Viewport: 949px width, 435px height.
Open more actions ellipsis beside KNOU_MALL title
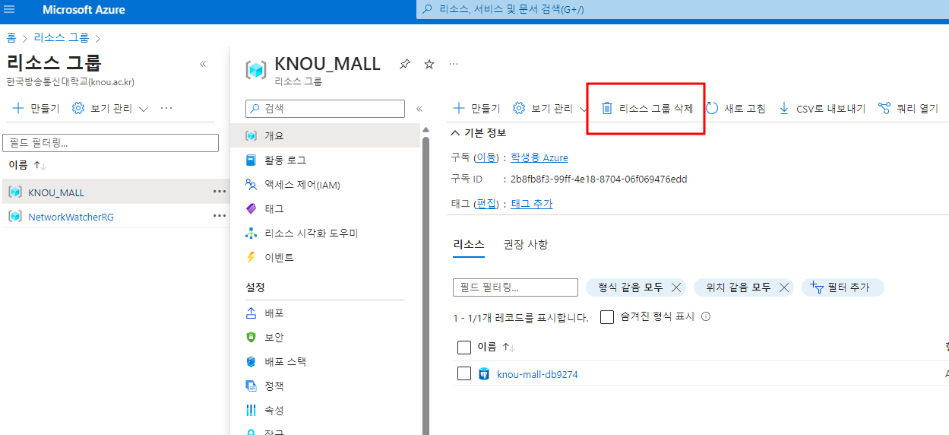tap(454, 64)
